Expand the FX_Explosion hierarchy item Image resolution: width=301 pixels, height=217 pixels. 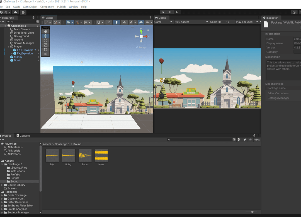click(11, 53)
